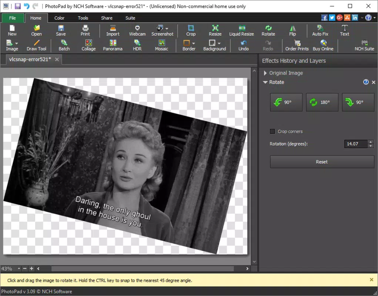The image size is (378, 296).
Task: Open the Screenshot dropdown arrow
Action: pos(167,28)
